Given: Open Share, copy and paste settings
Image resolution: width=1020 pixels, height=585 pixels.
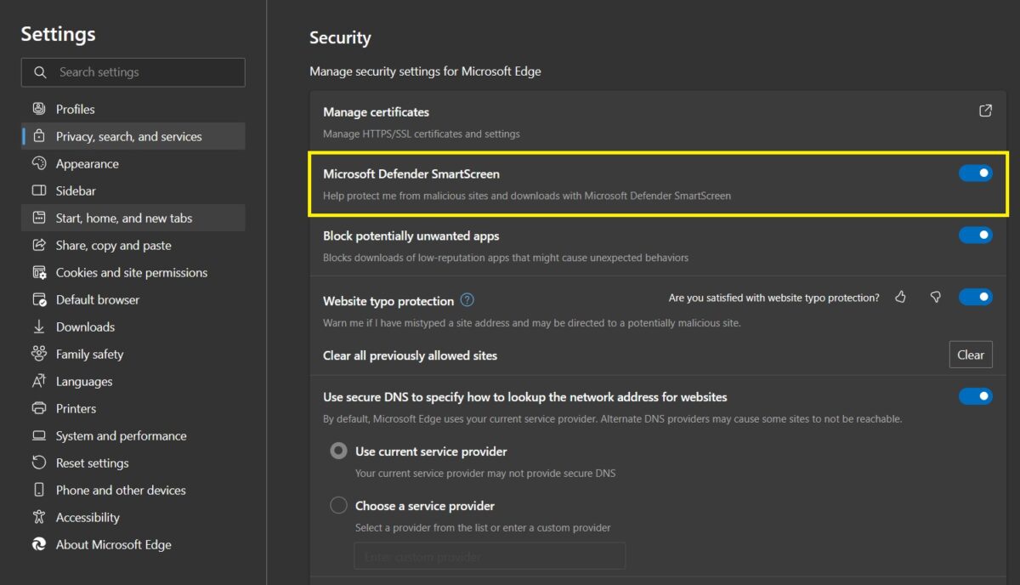Looking at the screenshot, I should [x=133, y=245].
